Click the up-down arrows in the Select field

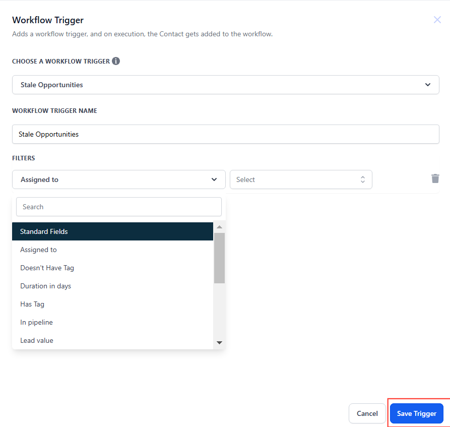[x=362, y=179]
